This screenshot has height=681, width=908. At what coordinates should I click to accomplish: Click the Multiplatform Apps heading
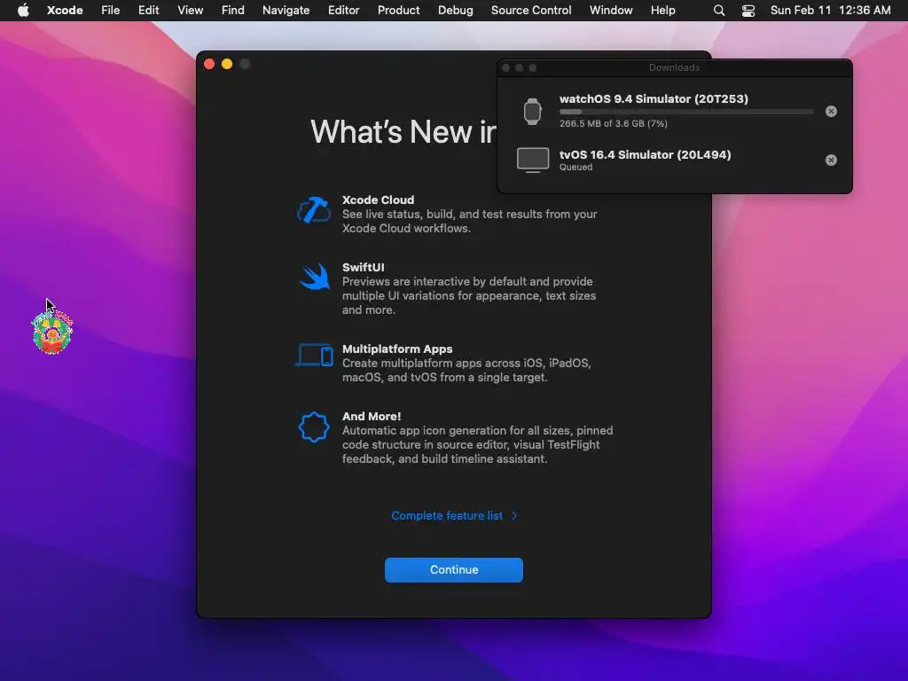(397, 348)
